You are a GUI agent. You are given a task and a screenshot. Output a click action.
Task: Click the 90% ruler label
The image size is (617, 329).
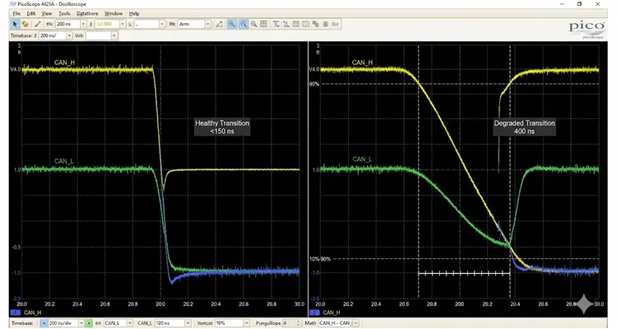tap(314, 84)
